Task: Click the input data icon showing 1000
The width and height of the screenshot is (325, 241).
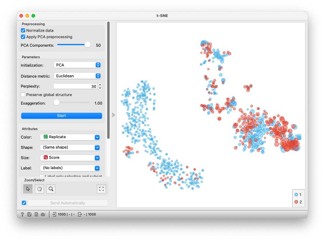Action: (54, 214)
